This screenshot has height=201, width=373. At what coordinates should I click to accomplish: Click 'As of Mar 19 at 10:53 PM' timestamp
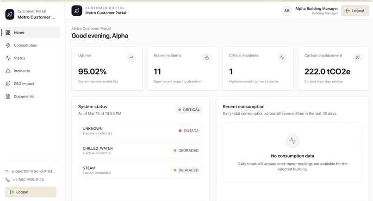coord(99,114)
